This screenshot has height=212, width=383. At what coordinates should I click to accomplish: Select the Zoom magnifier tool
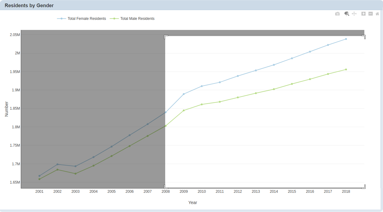[347, 14]
